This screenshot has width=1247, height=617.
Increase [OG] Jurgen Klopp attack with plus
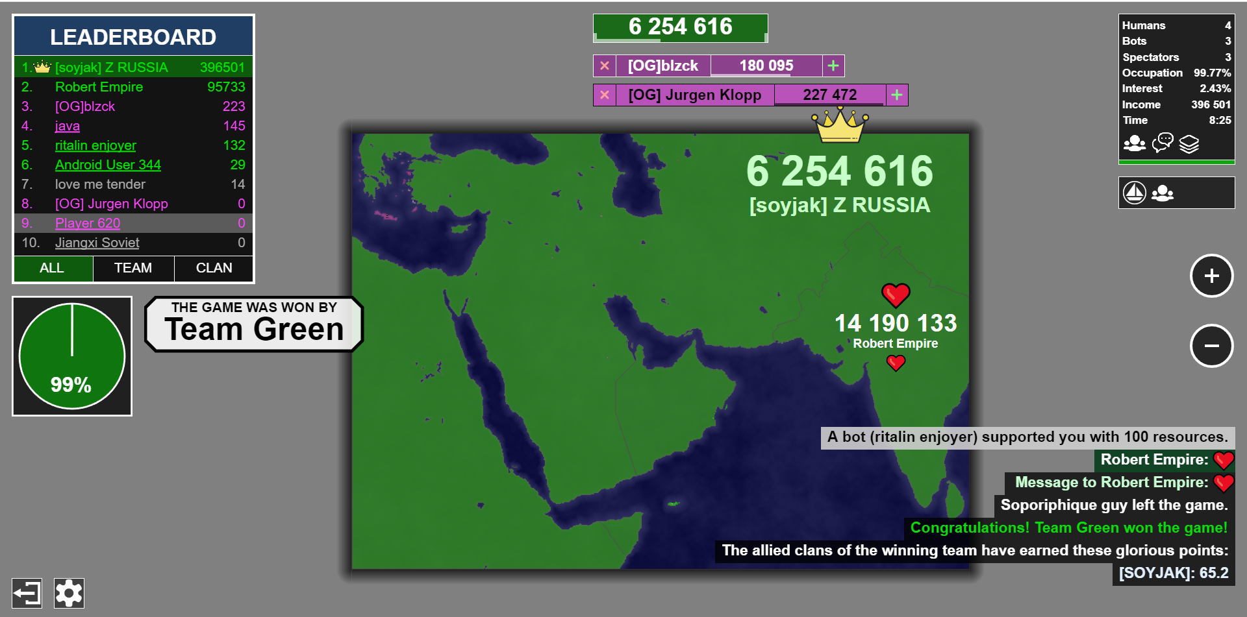point(897,95)
